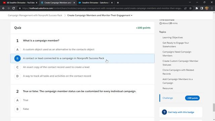Select answer D track tasks and activities

point(82,76)
